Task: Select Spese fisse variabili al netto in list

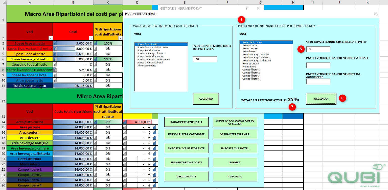Action: coord(161,47)
